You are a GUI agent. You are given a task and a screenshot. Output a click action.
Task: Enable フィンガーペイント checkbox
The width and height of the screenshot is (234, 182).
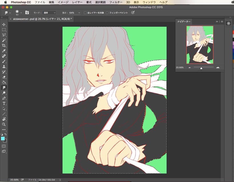(x=107, y=13)
